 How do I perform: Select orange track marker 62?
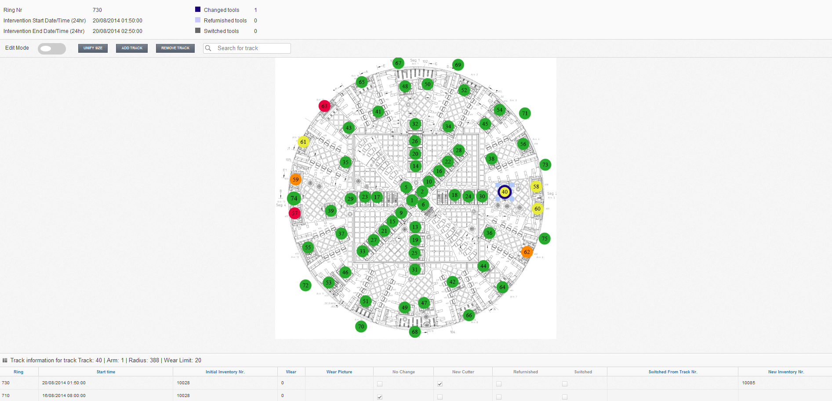pyautogui.click(x=527, y=252)
